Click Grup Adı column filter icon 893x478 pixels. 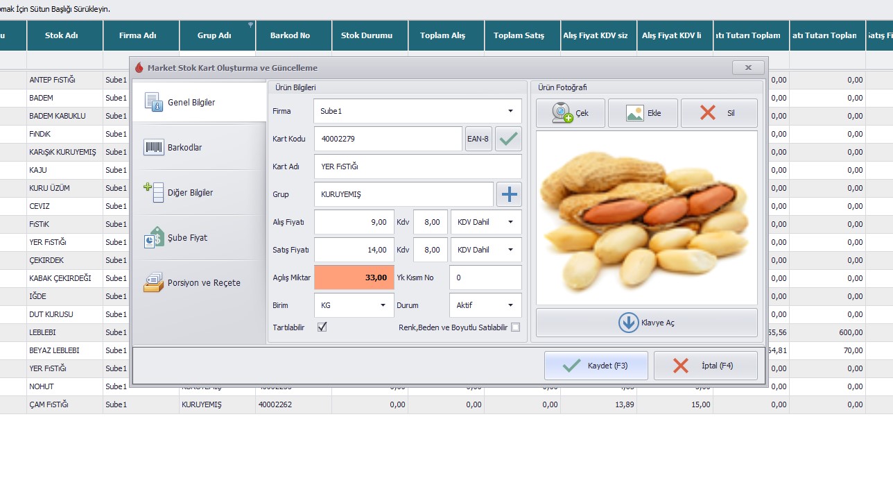coord(250,24)
